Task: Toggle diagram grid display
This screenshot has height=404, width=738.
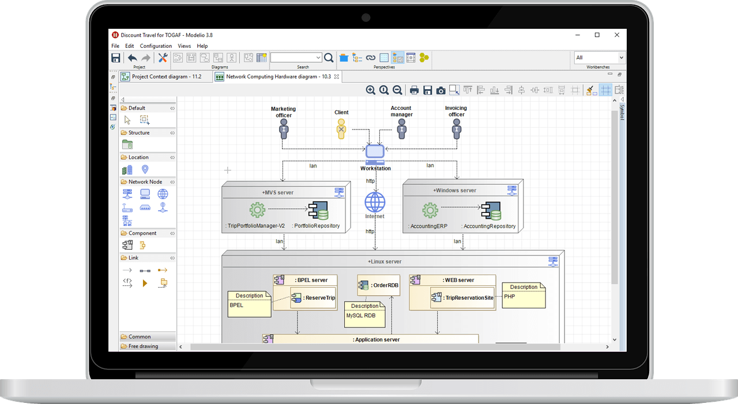Action: pos(605,90)
